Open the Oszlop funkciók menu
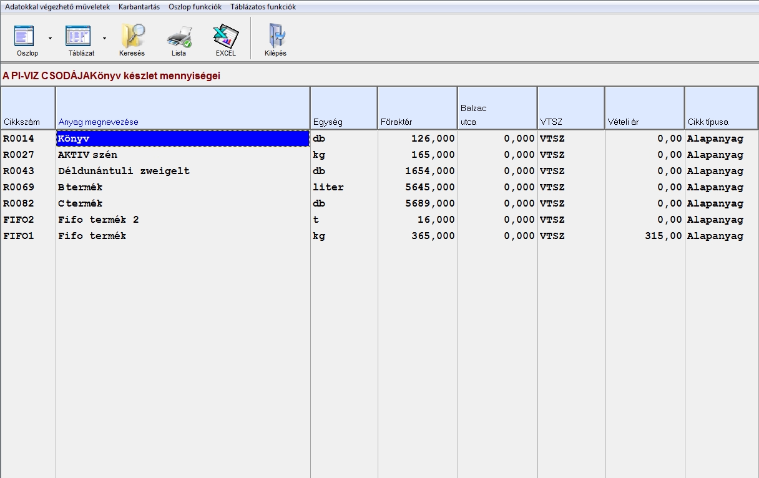 coord(195,7)
